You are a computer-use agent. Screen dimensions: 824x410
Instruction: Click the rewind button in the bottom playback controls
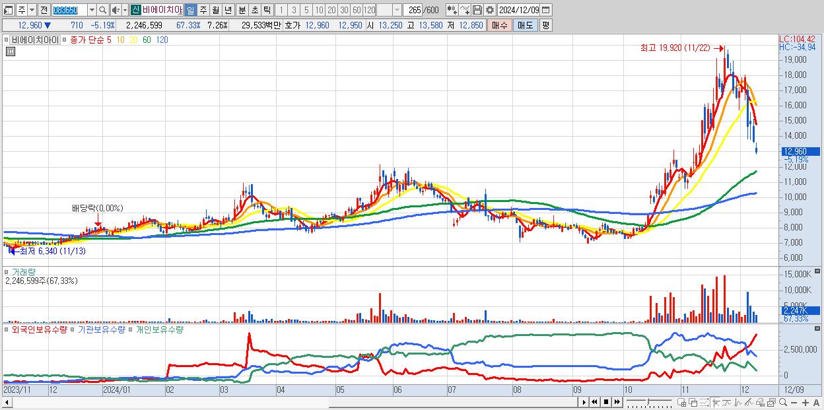[595, 402]
